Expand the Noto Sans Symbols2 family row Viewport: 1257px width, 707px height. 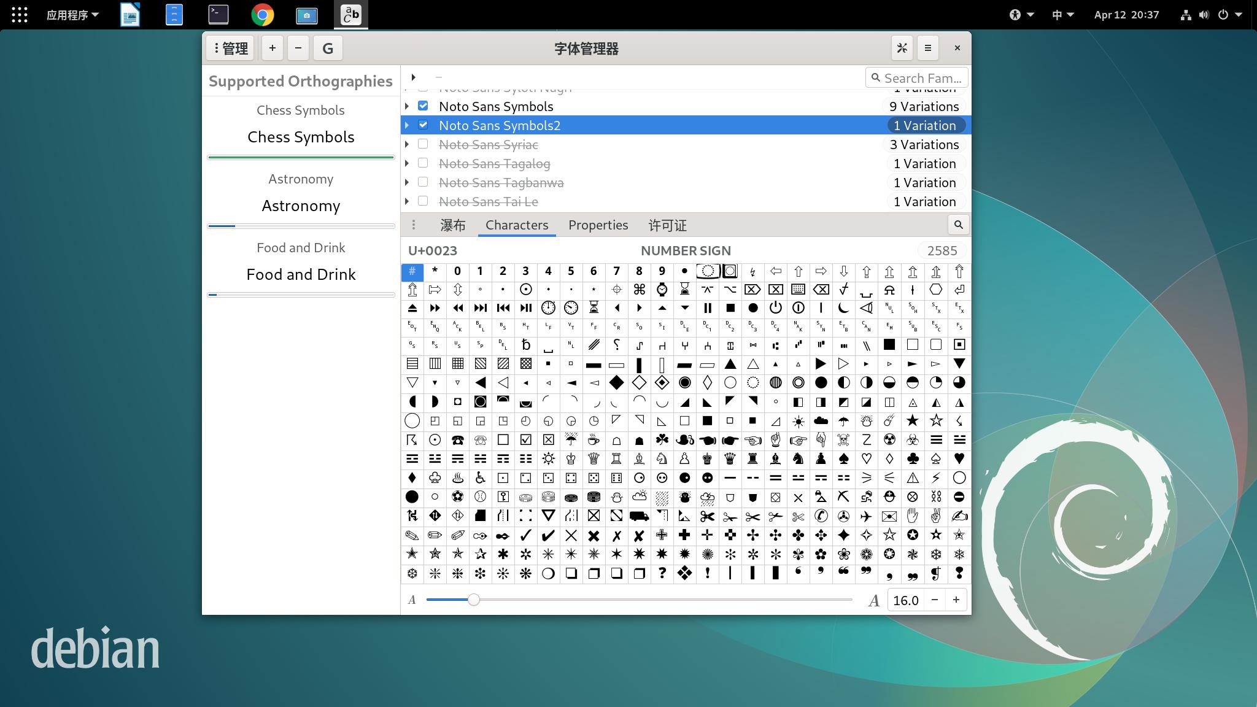407,125
